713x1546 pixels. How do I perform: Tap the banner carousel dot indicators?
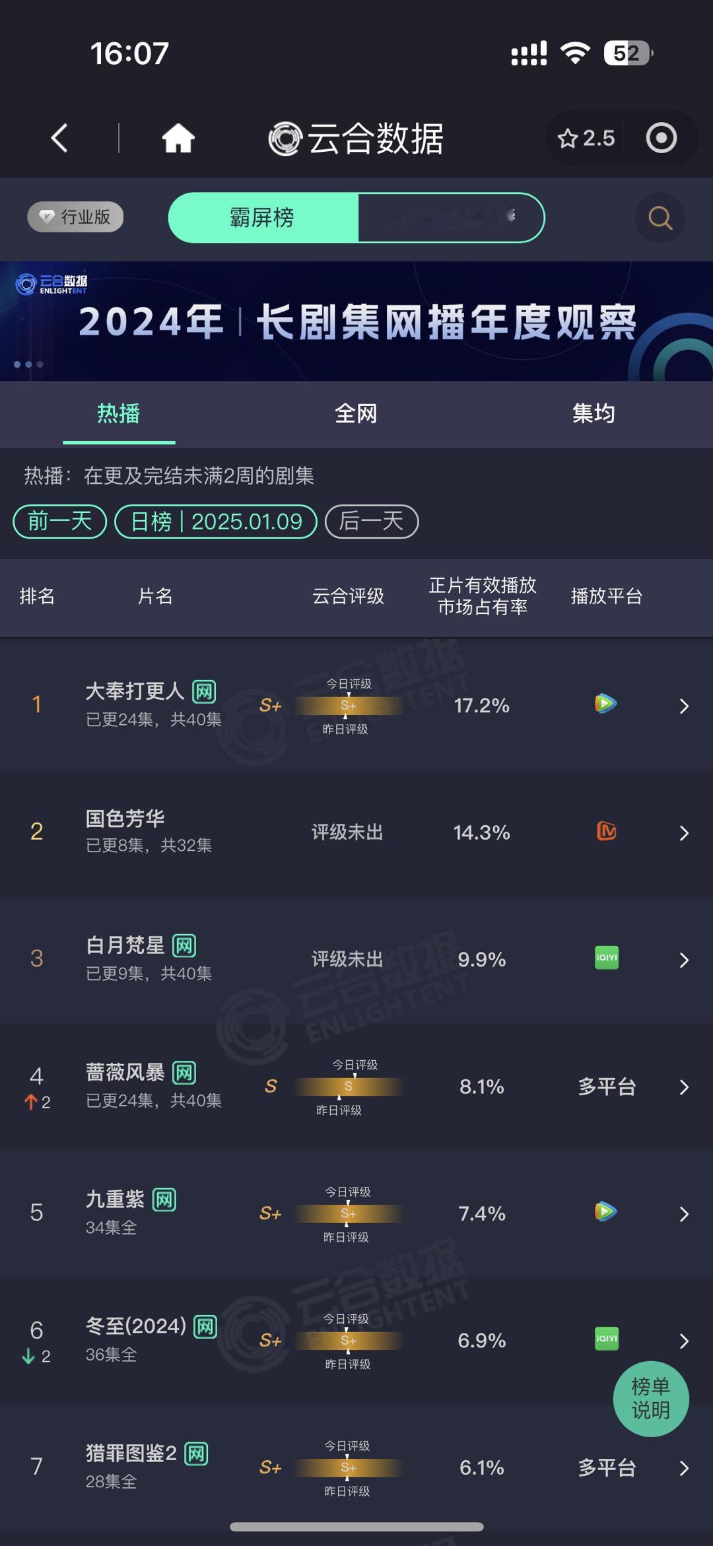click(28, 362)
